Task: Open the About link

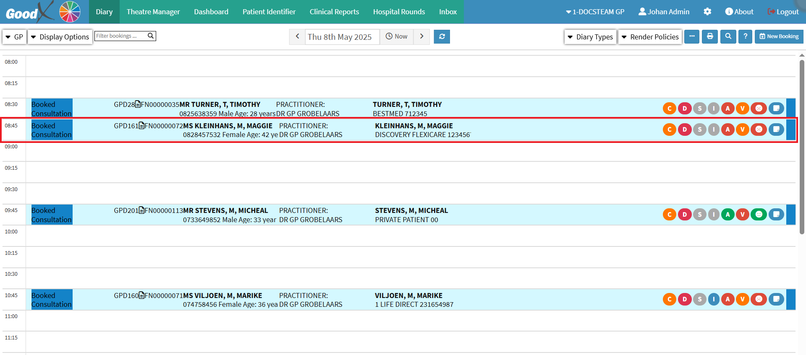Action: point(739,12)
